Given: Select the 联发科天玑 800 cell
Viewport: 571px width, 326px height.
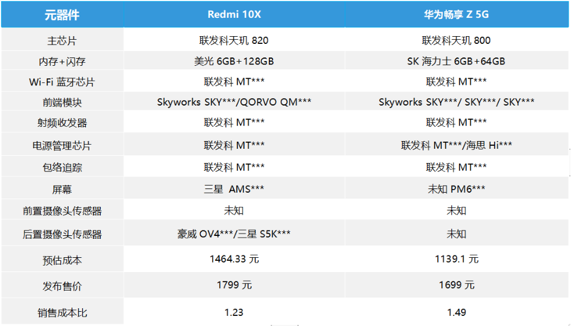Looking at the screenshot, I should [456, 41].
